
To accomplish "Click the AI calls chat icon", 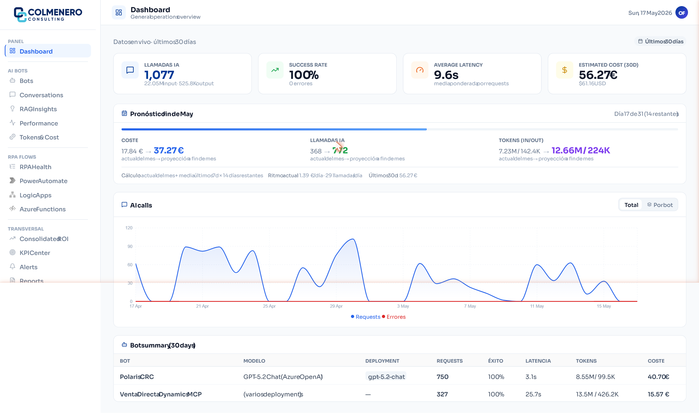I will coord(124,205).
